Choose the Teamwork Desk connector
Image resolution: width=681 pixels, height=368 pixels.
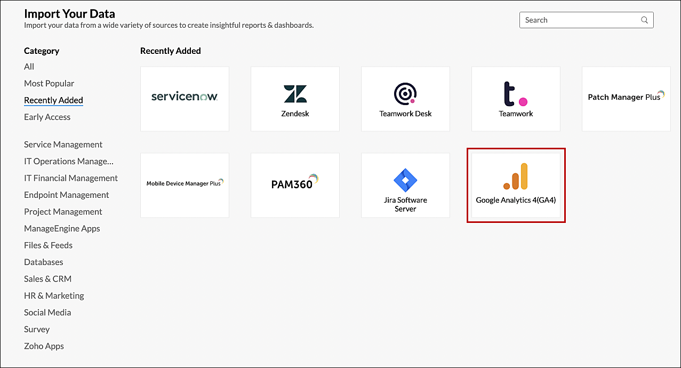click(405, 99)
